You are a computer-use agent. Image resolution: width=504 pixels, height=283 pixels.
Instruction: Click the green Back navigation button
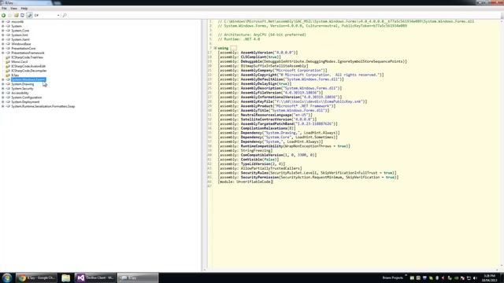pyautogui.click(x=3, y=15)
